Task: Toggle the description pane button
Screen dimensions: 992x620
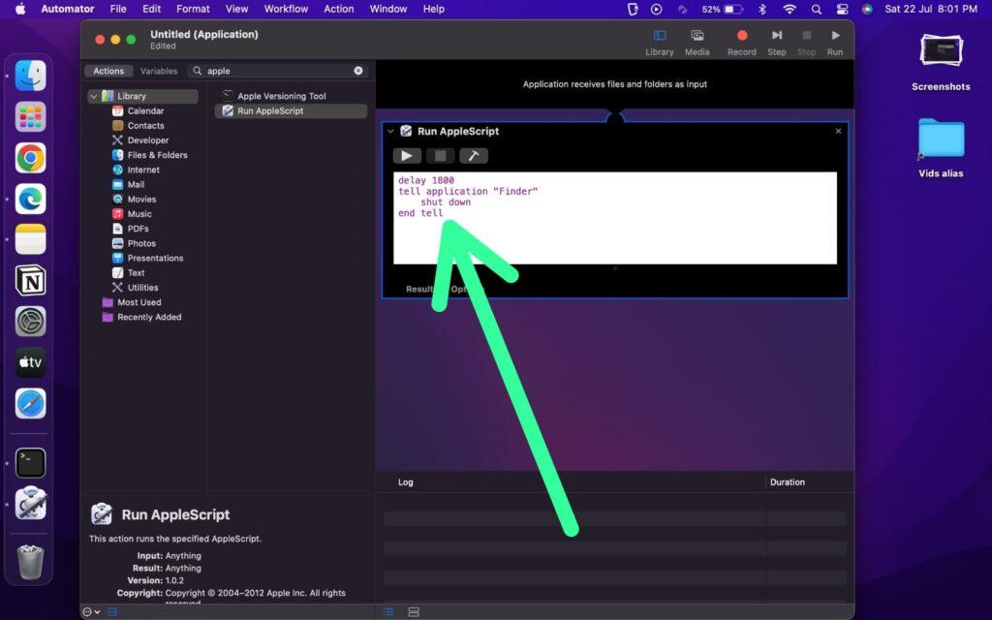Action: pos(112,612)
